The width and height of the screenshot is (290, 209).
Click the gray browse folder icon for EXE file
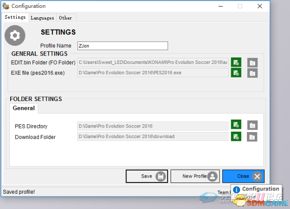(x=252, y=73)
